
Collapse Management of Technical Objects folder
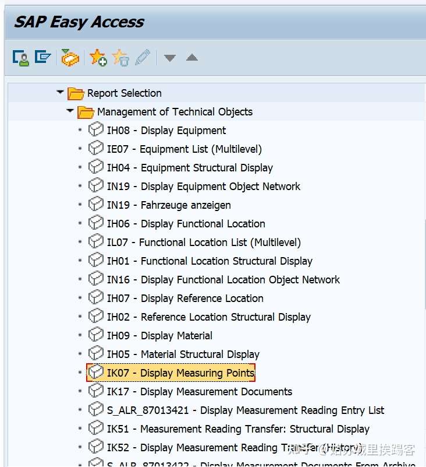[x=70, y=111]
